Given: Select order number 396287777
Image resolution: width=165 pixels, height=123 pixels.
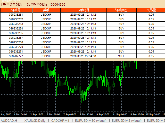Looking at the screenshot, I should click(16, 56).
